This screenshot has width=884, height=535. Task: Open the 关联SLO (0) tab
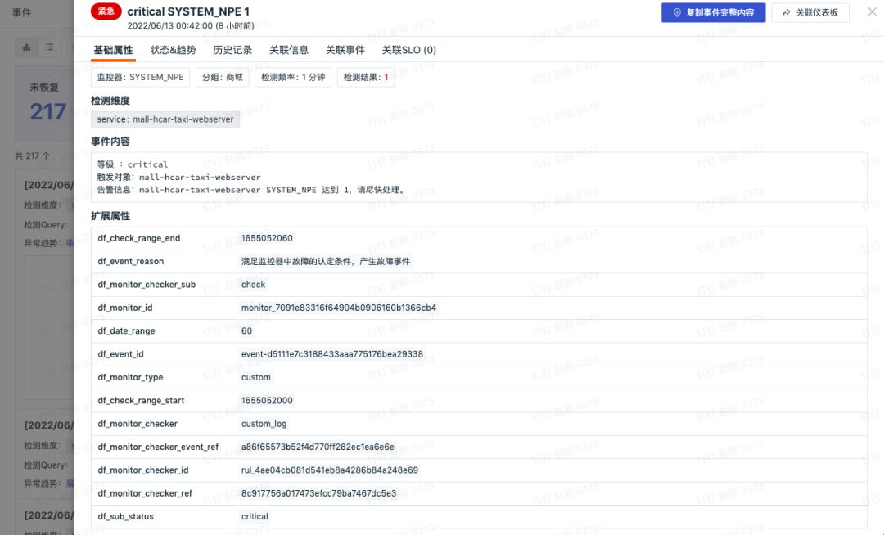(x=408, y=50)
